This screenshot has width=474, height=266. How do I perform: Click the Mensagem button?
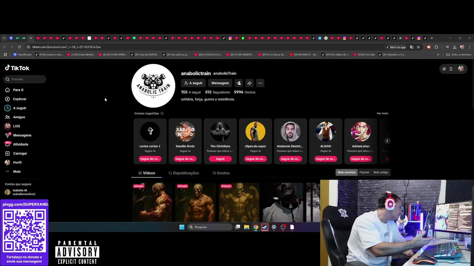coord(220,83)
